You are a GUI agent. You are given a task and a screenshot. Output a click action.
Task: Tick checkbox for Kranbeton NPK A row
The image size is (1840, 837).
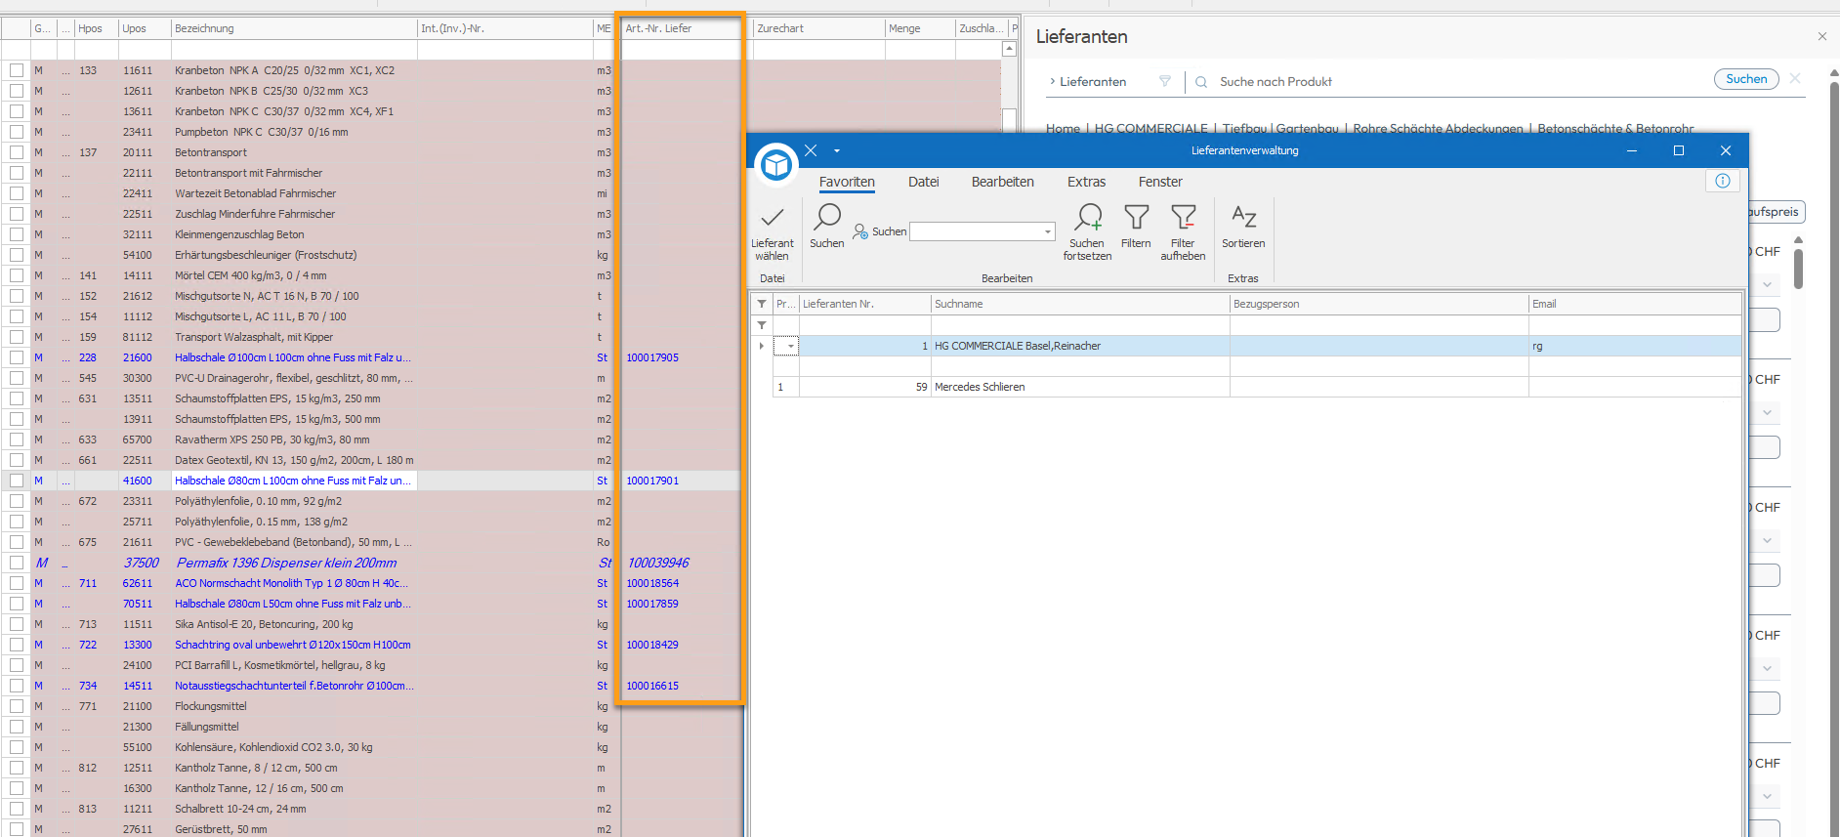(x=17, y=70)
